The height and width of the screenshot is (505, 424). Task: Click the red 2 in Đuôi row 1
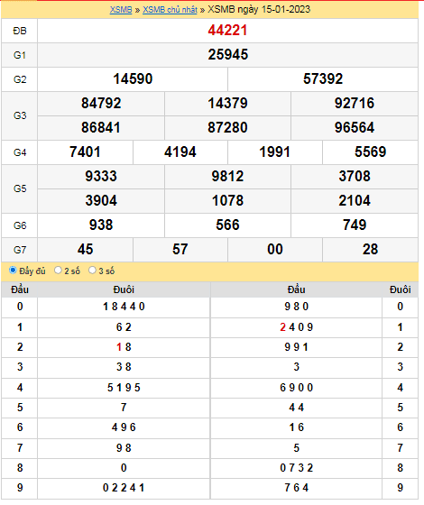point(283,327)
